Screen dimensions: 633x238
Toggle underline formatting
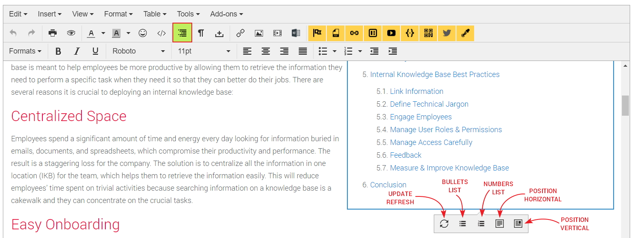pos(95,51)
